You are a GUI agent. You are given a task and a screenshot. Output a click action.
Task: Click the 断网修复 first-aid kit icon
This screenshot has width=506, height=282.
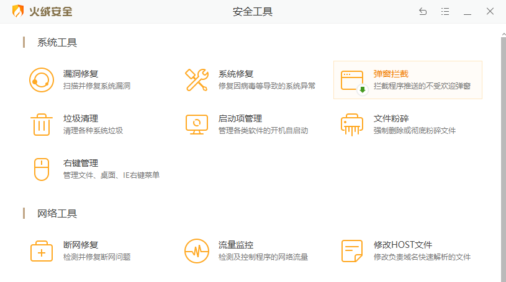pyautogui.click(x=41, y=251)
